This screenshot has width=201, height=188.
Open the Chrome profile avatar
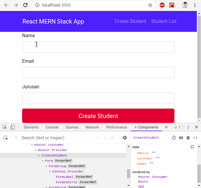pos(185,5)
